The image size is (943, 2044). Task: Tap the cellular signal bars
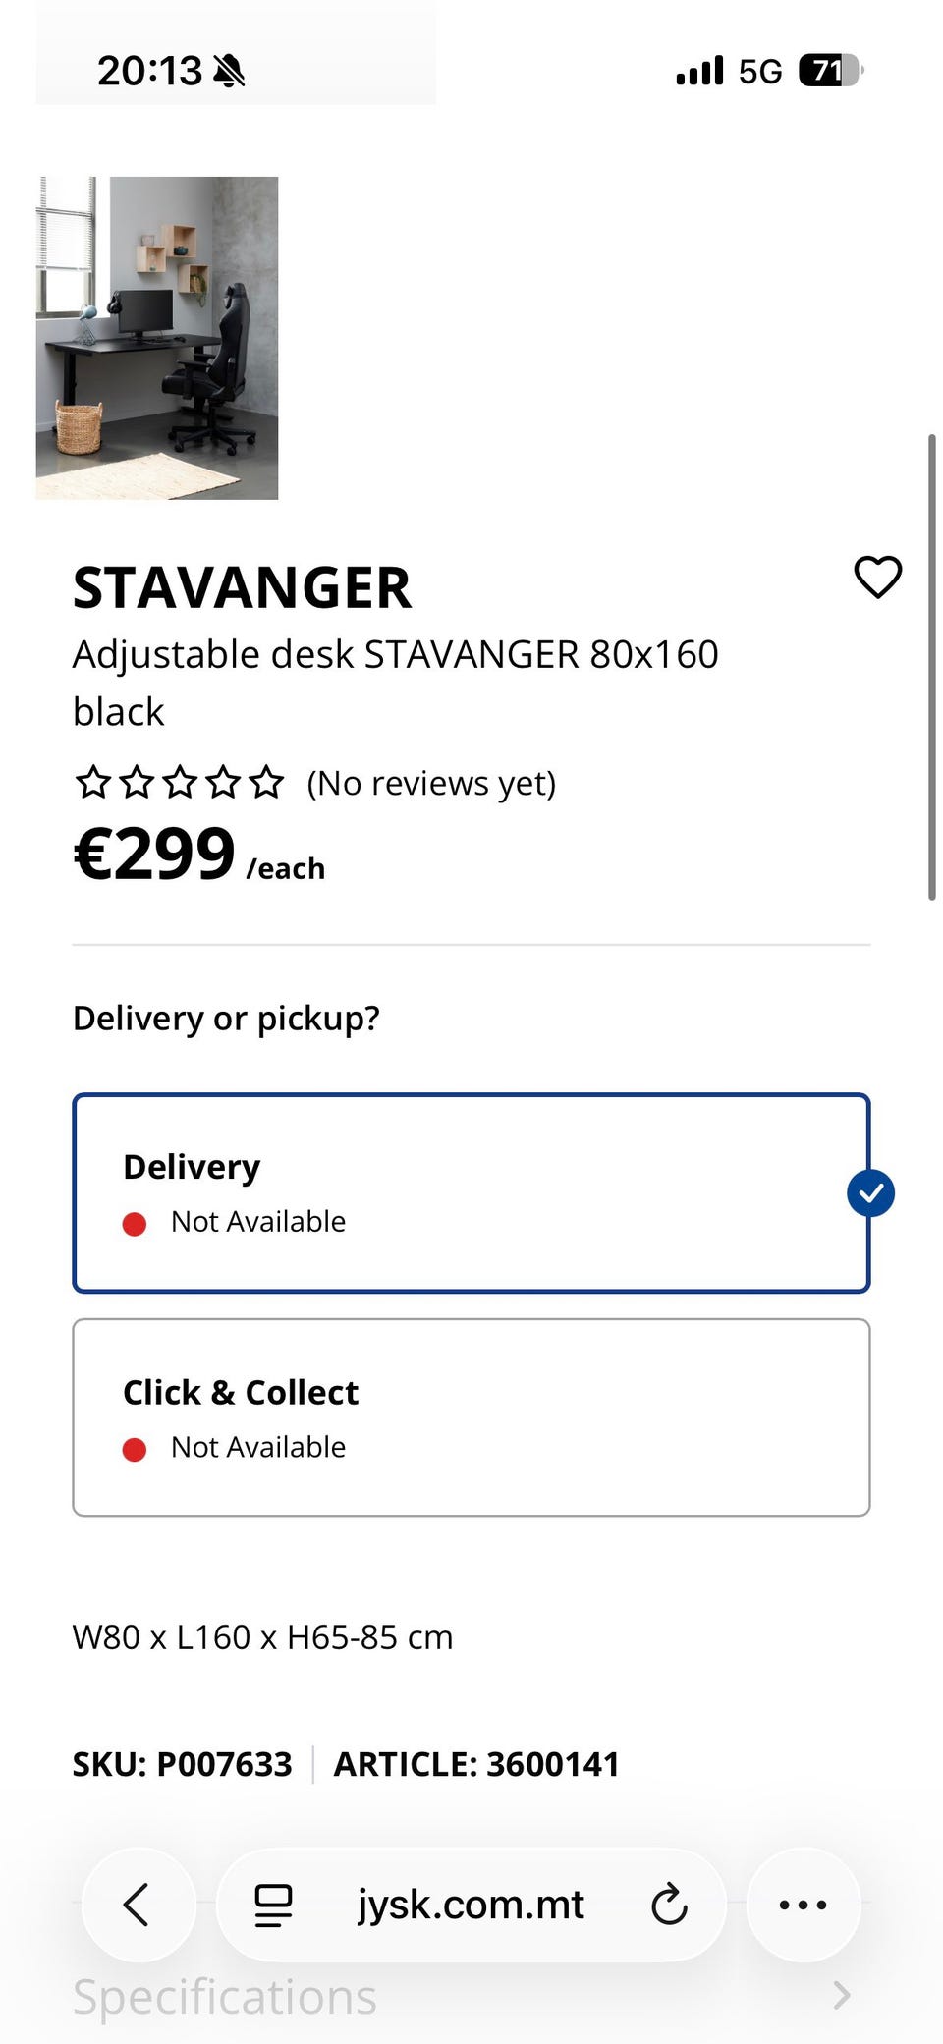[x=699, y=71]
